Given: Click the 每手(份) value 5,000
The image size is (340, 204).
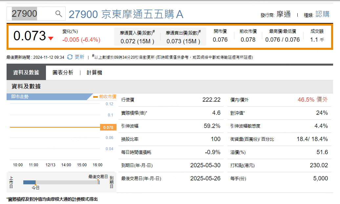Looking at the screenshot, I should tap(321, 178).
